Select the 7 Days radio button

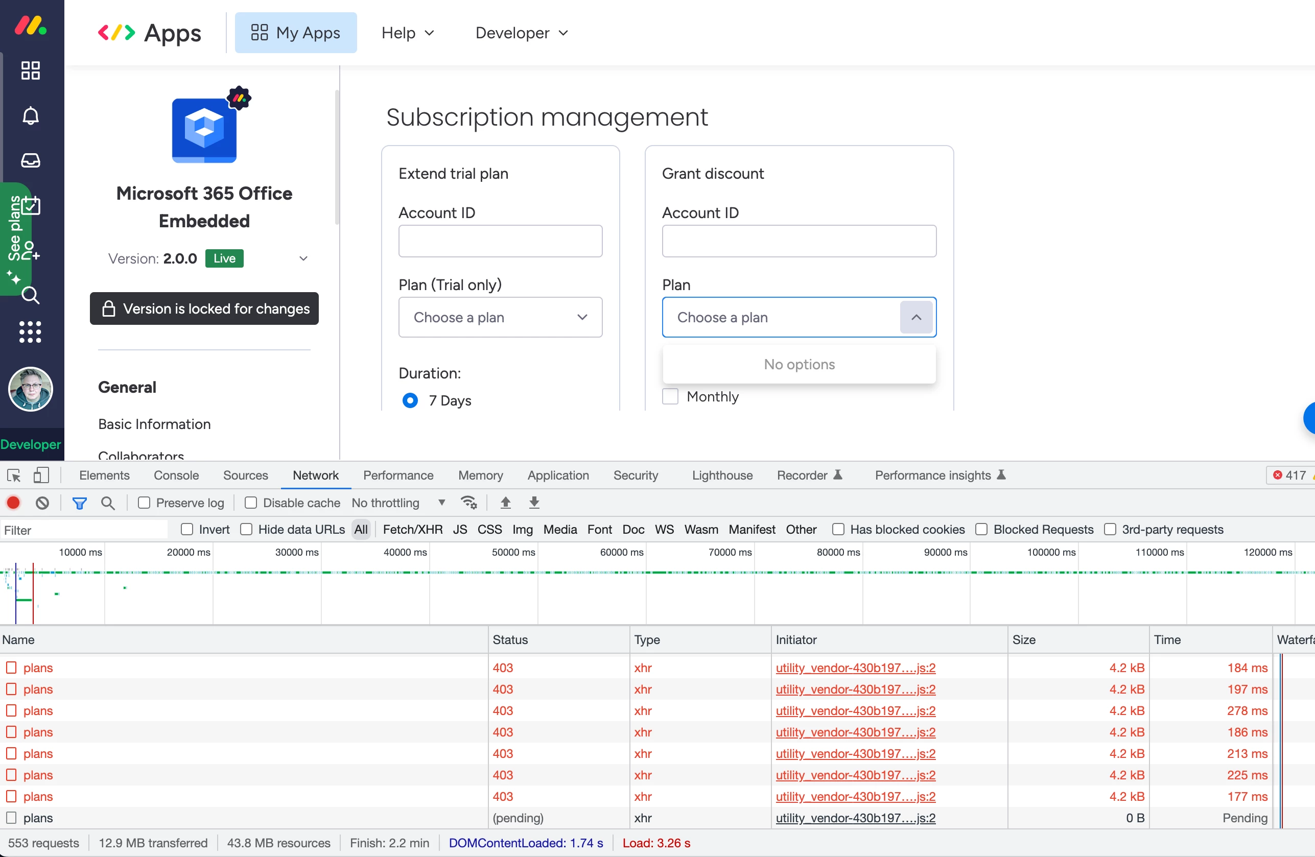point(410,400)
